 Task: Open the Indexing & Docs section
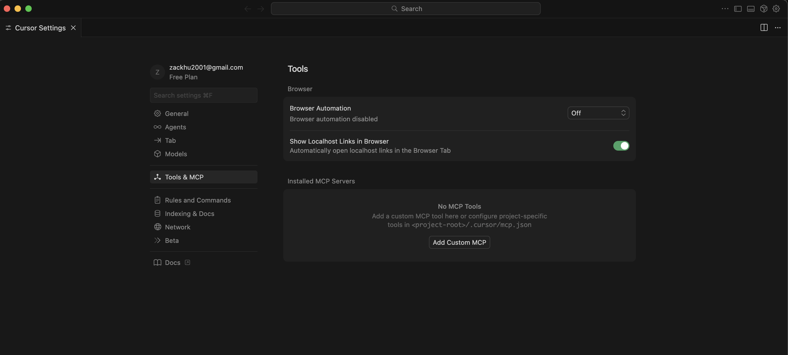coord(189,213)
